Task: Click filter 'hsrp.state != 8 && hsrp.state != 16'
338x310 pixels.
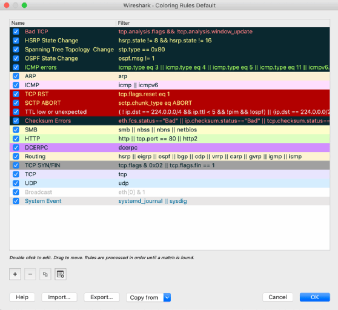Action: click(x=165, y=41)
